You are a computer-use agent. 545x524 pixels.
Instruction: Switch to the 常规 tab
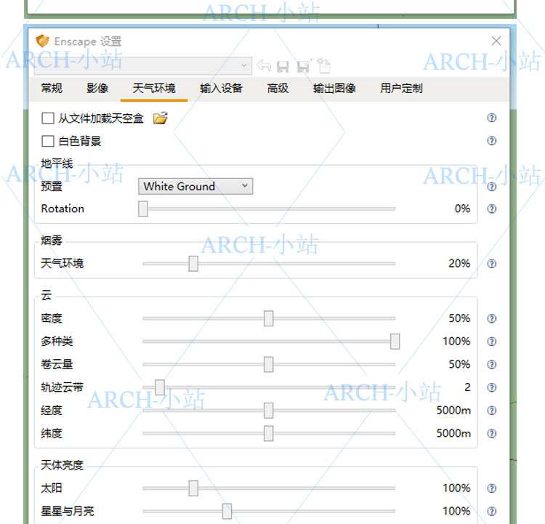click(x=52, y=89)
